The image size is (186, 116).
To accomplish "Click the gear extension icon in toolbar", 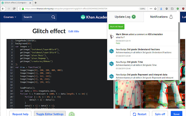I will pyautogui.click(x=167, y=9).
